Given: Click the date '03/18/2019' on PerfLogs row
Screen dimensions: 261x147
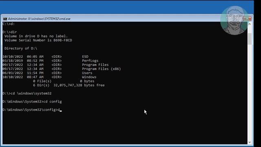Looking at the screenshot, I should 13,61.
